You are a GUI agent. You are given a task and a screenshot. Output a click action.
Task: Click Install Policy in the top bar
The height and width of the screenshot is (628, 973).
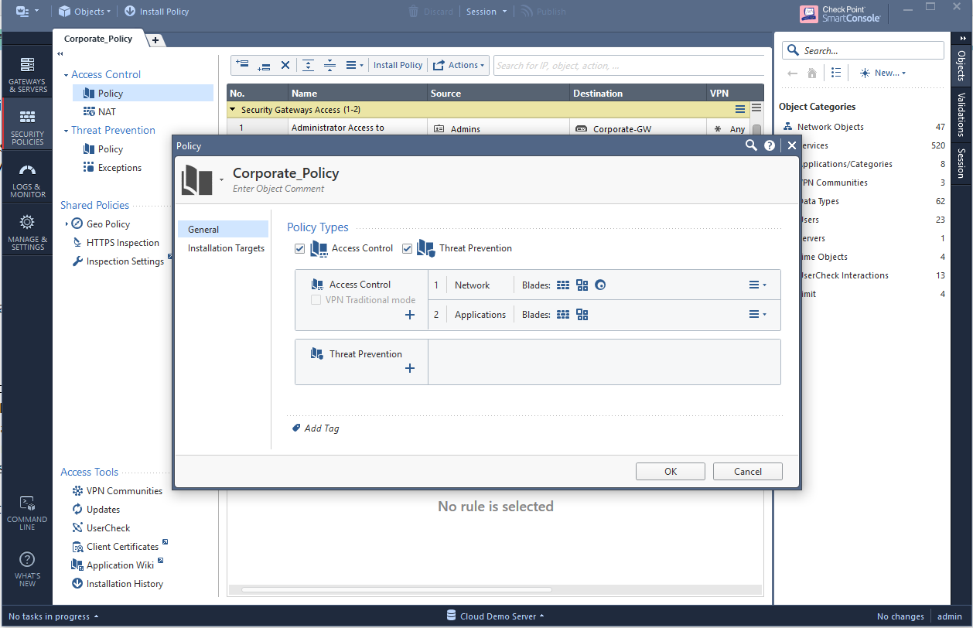[156, 12]
